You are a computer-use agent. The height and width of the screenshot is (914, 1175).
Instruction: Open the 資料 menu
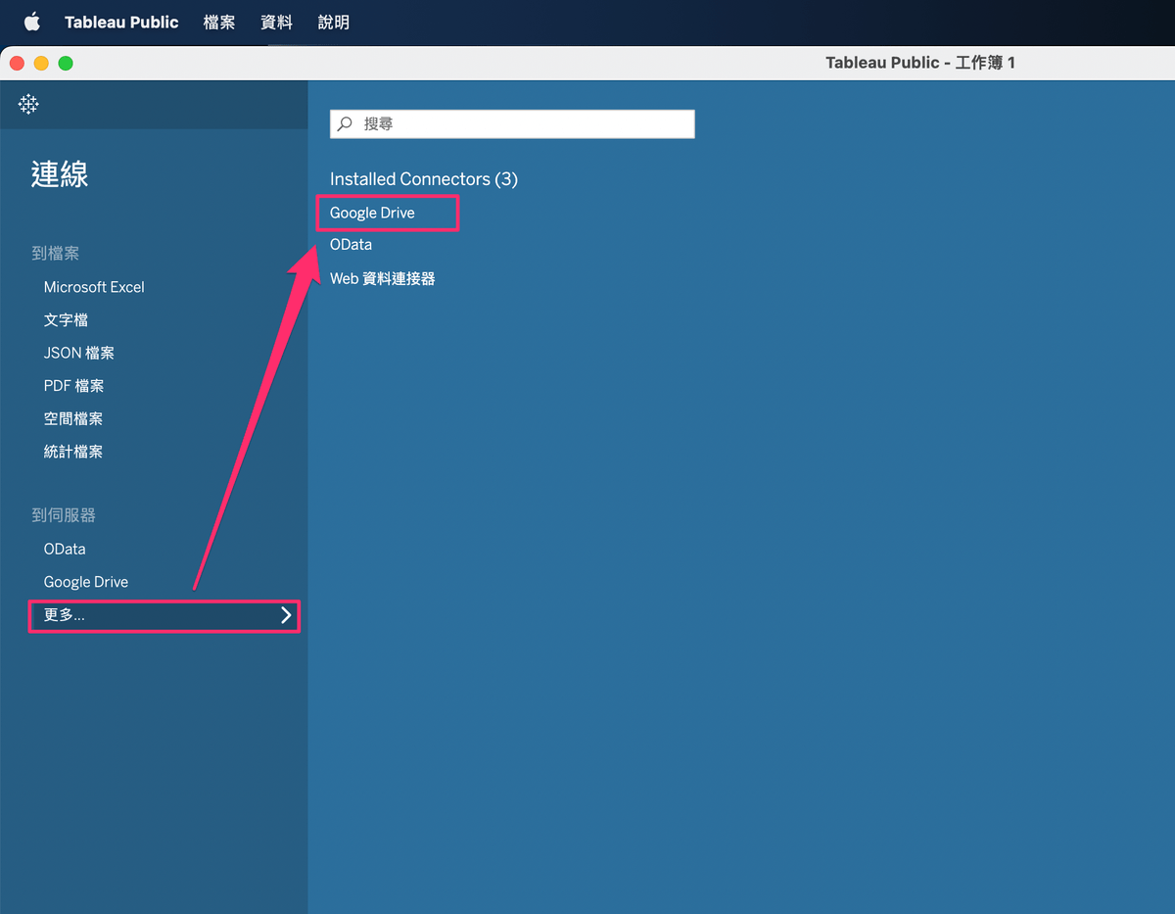coord(277,22)
